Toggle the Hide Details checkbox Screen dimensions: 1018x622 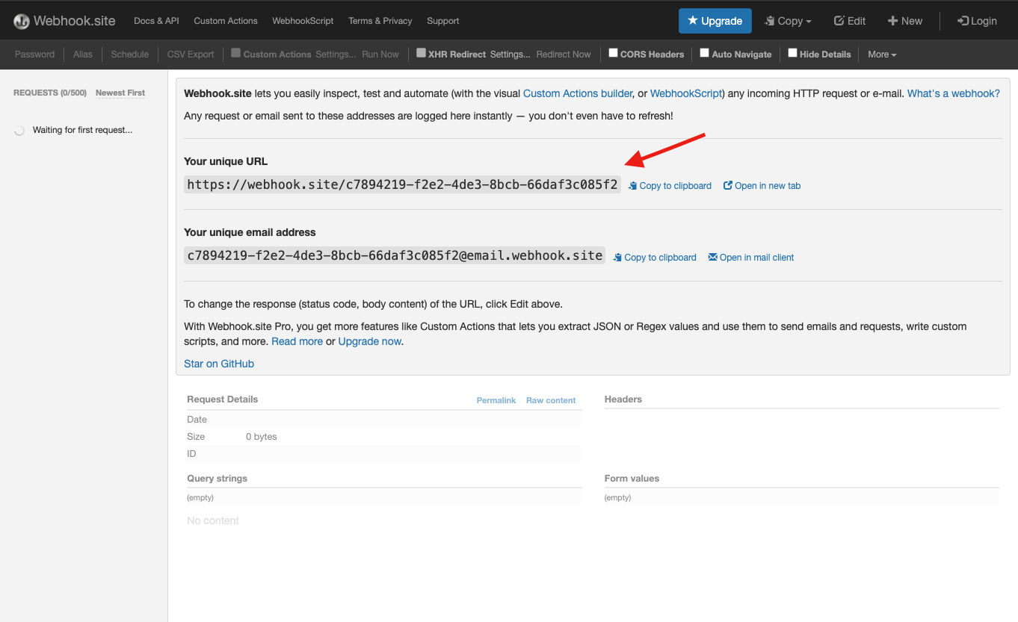[793, 53]
